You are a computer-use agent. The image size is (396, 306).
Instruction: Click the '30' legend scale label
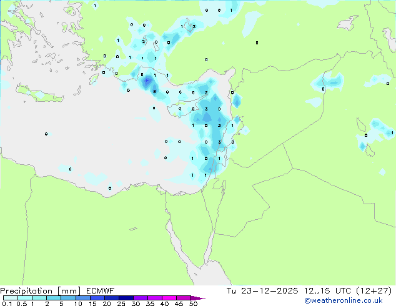[x=136, y=304]
